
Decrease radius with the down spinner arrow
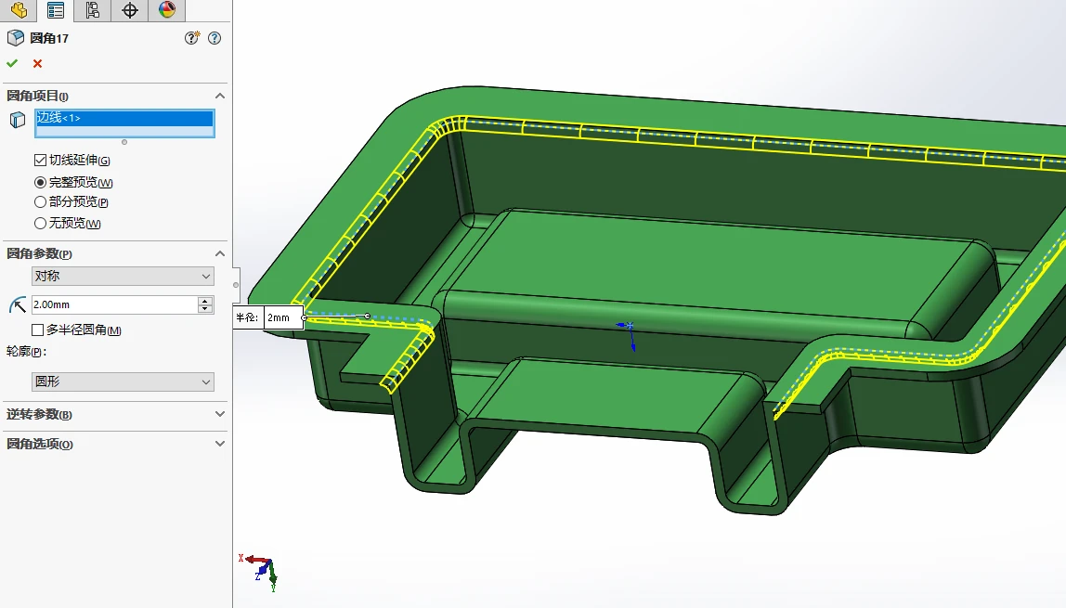[205, 309]
